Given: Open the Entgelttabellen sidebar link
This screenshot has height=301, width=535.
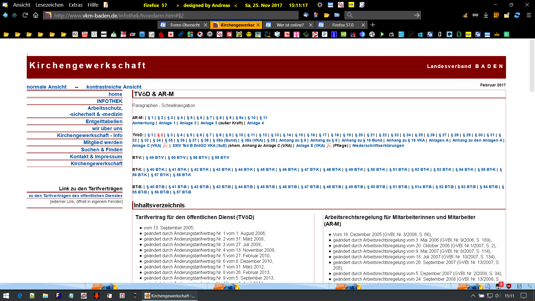Looking at the screenshot, I should point(104,122).
